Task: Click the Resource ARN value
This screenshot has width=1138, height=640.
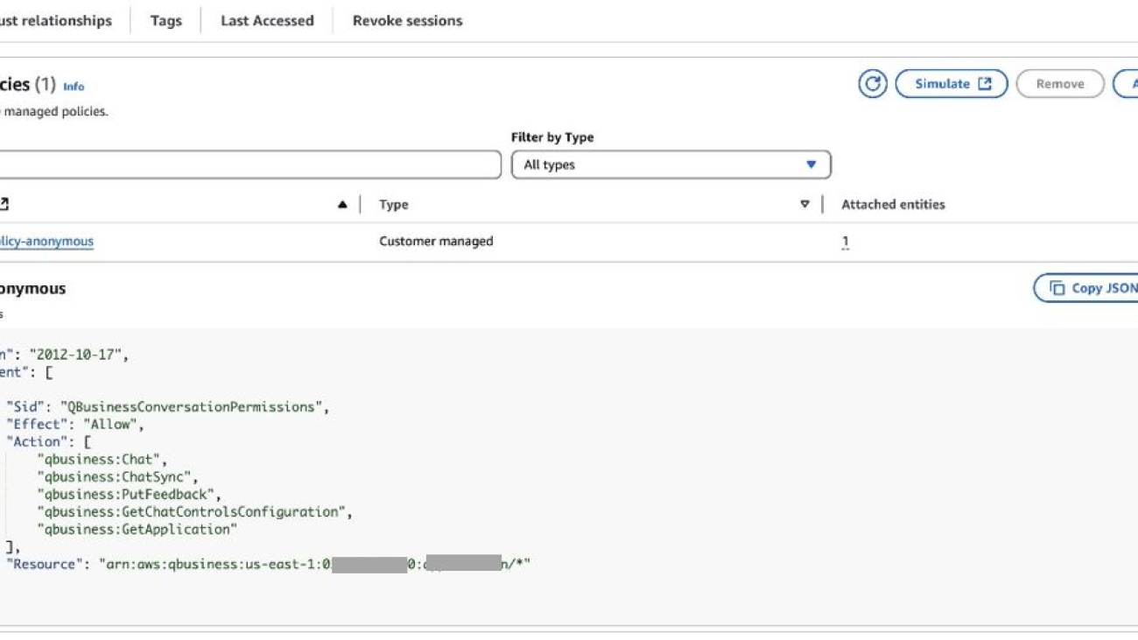Action: point(314,564)
